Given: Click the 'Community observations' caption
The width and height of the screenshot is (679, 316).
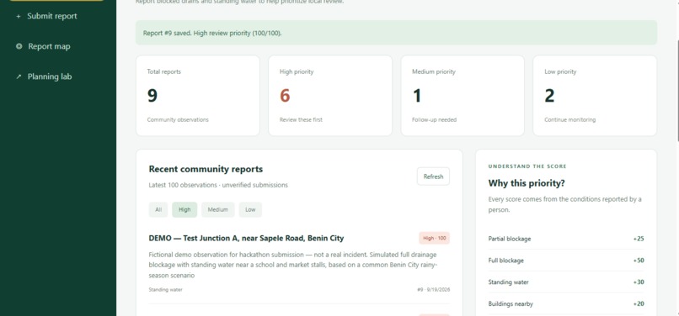Looking at the screenshot, I should coord(178,119).
